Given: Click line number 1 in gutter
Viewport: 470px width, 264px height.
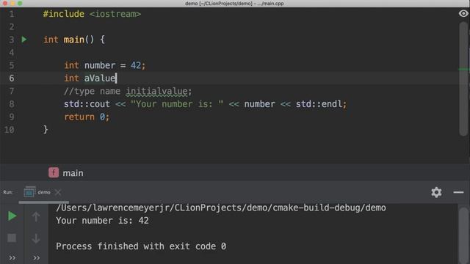Looking at the screenshot, I should click(x=12, y=14).
